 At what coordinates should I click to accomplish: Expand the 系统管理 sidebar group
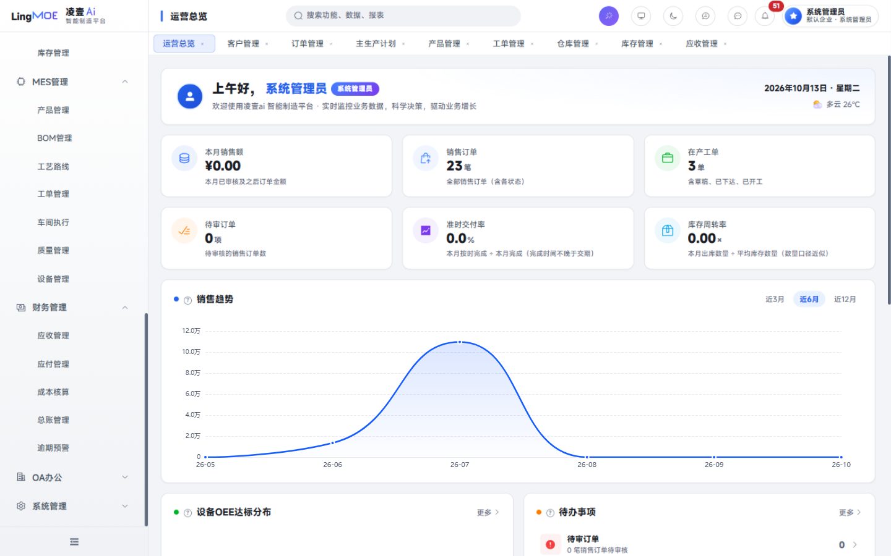point(74,506)
